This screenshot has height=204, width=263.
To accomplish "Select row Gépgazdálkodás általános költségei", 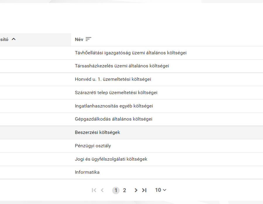I will 131,119.
